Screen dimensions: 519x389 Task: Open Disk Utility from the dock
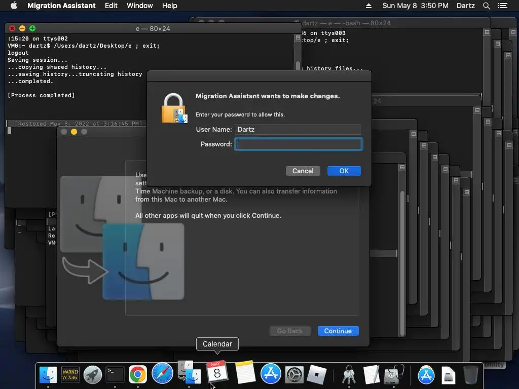click(394, 374)
